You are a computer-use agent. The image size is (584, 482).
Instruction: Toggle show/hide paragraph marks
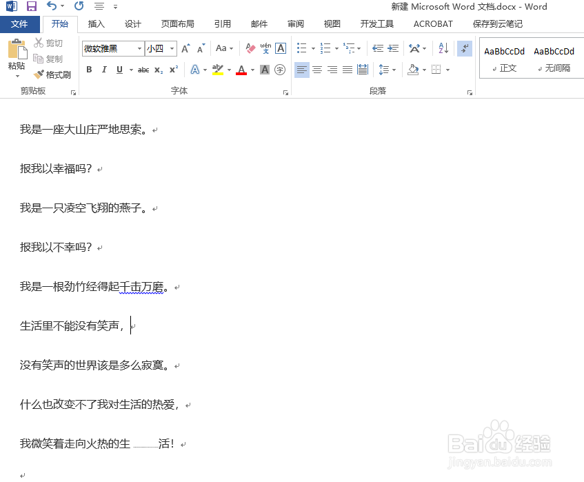(x=464, y=49)
